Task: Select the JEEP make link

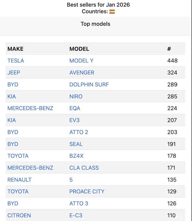Action: [14, 73]
